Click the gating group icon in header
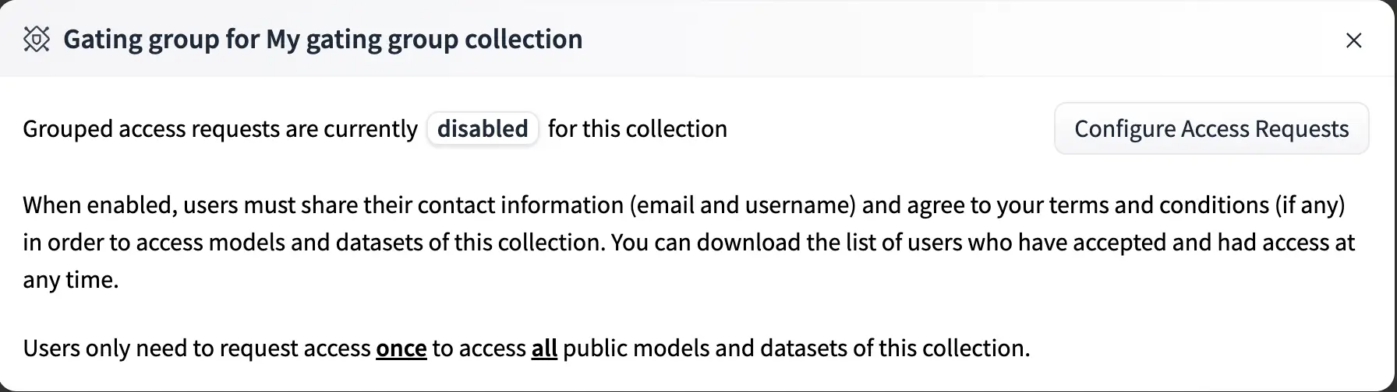 [37, 39]
